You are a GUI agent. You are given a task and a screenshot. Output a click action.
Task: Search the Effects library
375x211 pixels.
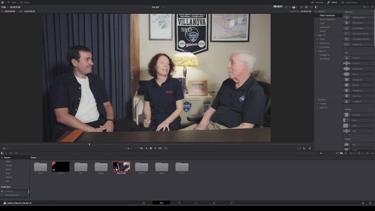click(364, 7)
